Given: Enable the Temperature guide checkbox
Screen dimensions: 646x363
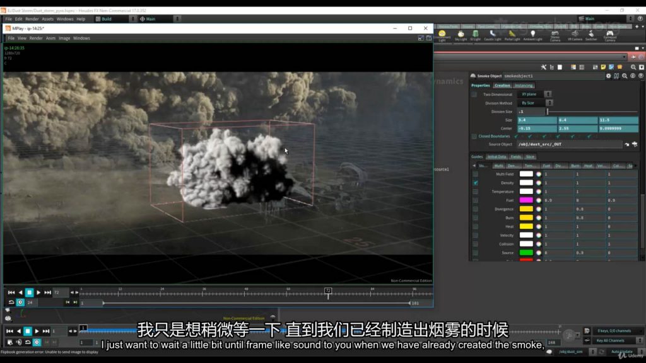Looking at the screenshot, I should pos(476,192).
